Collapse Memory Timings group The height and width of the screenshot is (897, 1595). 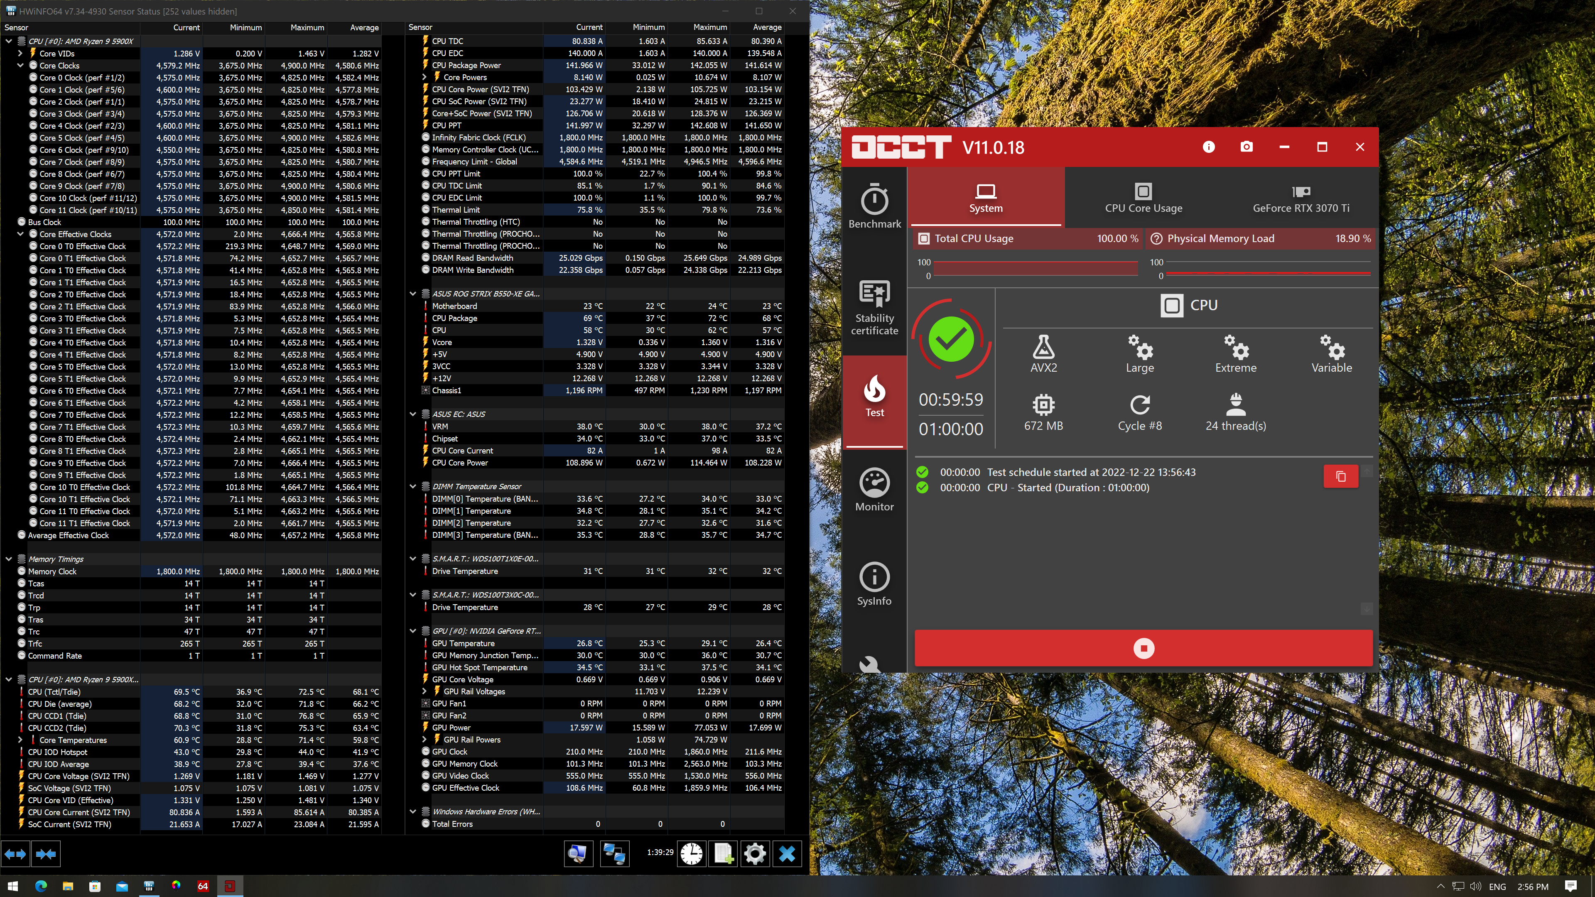tap(9, 559)
